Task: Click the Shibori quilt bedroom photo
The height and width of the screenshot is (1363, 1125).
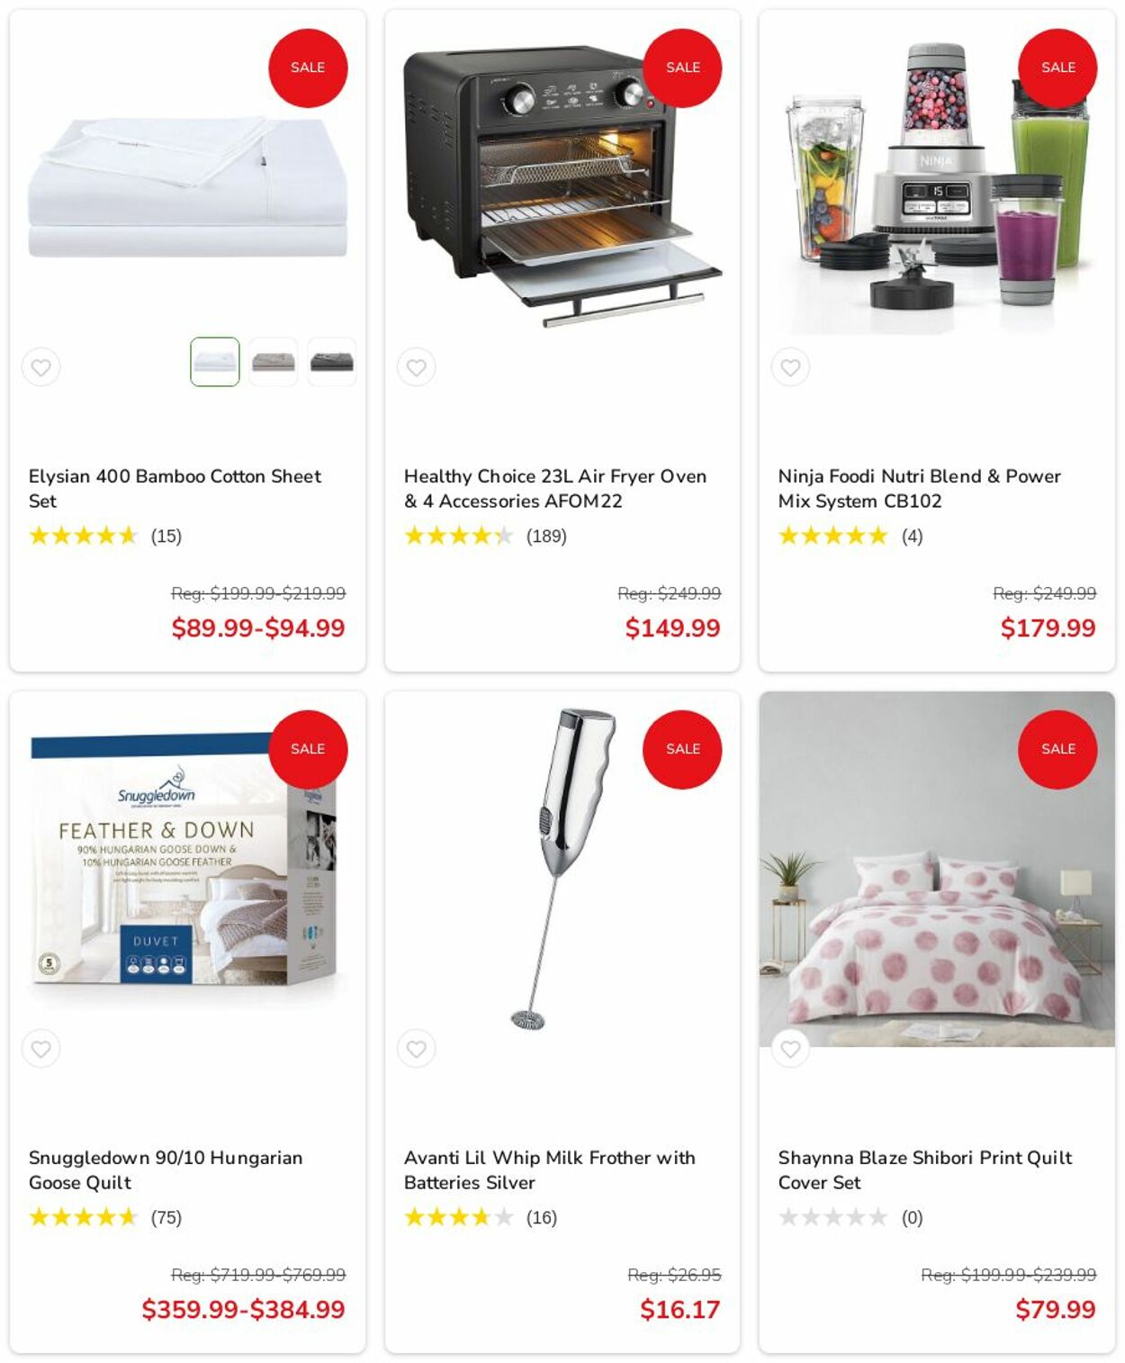Action: (937, 869)
